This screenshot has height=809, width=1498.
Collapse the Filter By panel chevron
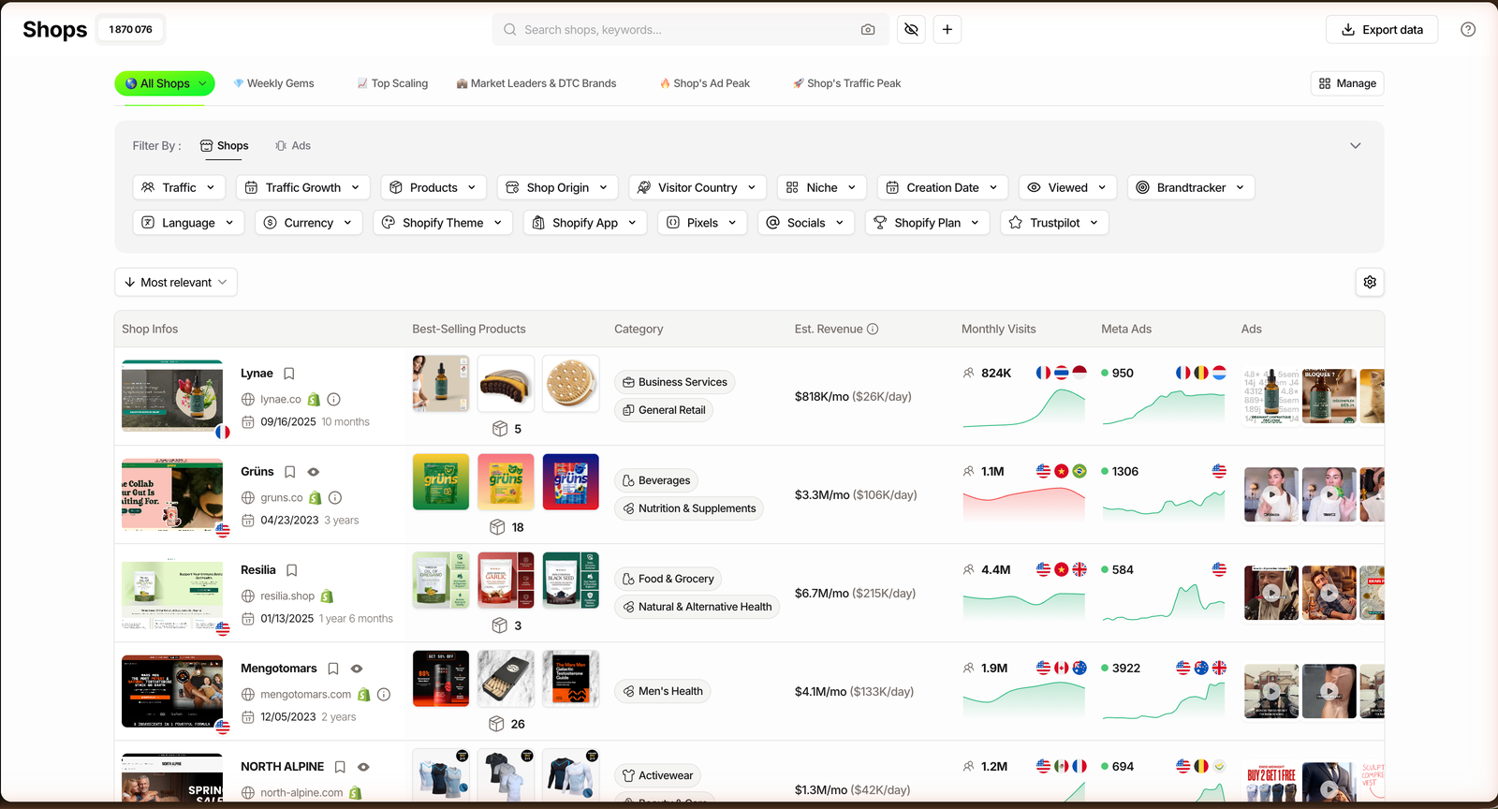tap(1355, 146)
